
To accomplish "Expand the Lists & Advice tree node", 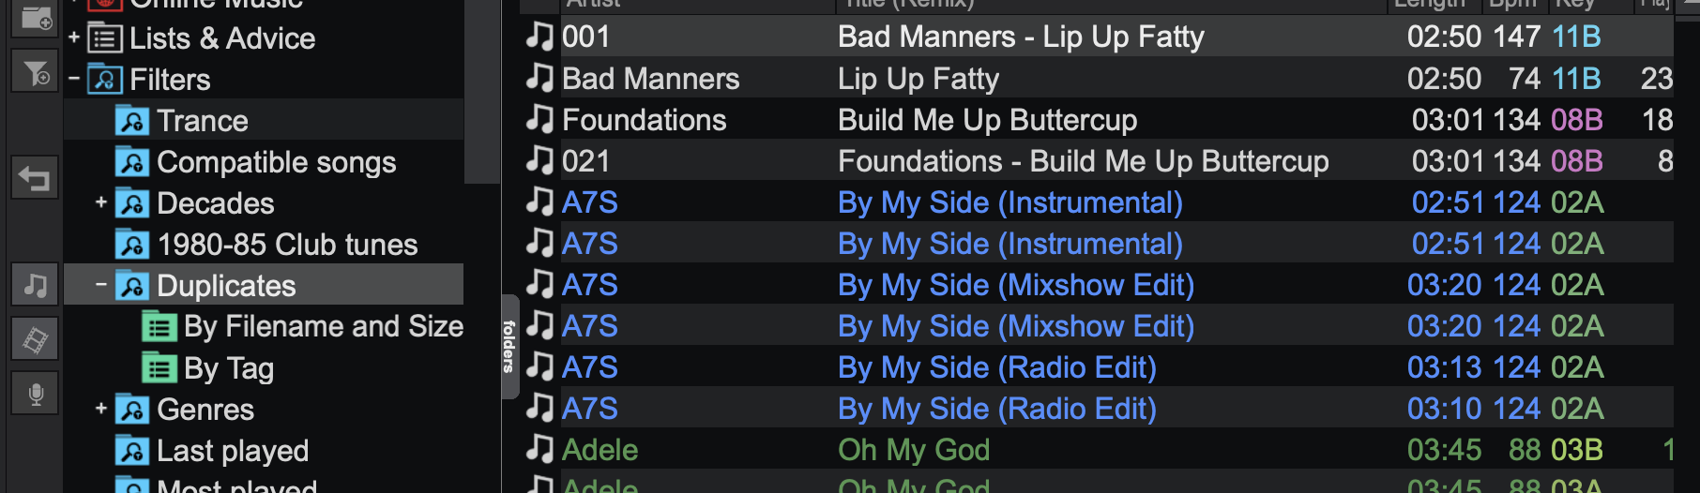I will coord(74,37).
